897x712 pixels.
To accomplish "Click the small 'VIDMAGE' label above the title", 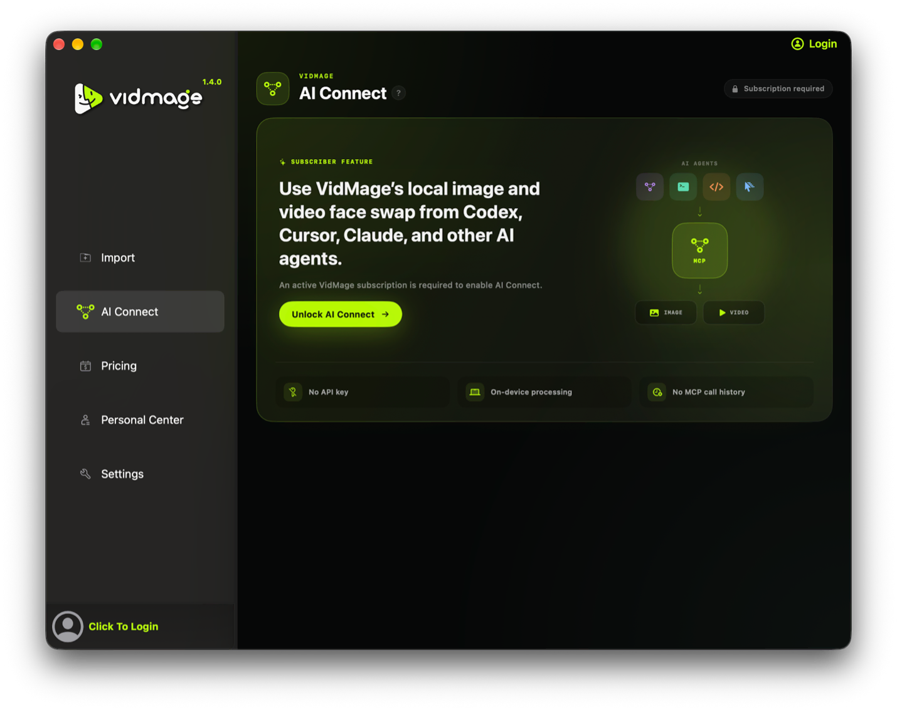I will pyautogui.click(x=317, y=76).
